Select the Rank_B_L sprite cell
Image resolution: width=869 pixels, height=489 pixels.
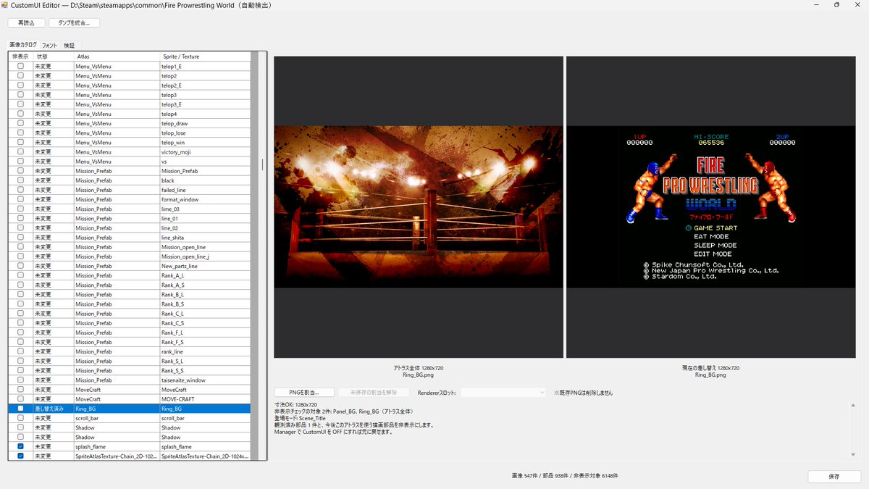205,295
